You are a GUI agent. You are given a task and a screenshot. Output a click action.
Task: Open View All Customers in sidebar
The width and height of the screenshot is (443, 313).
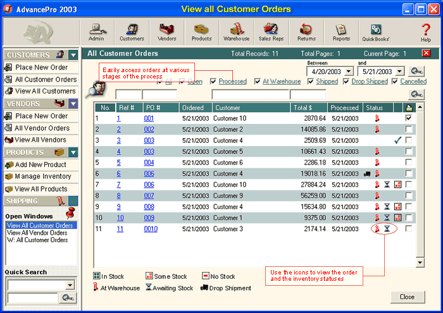[41, 91]
